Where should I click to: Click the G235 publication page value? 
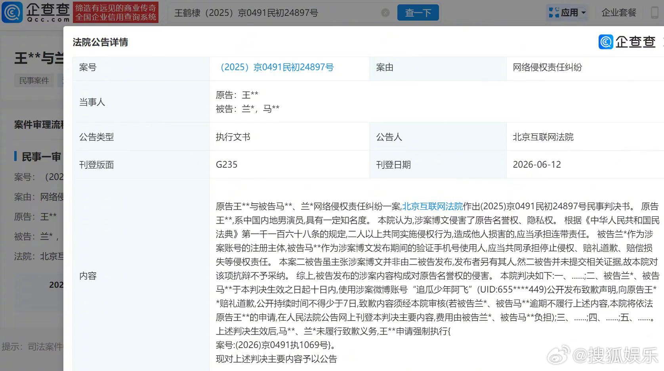pos(227,165)
